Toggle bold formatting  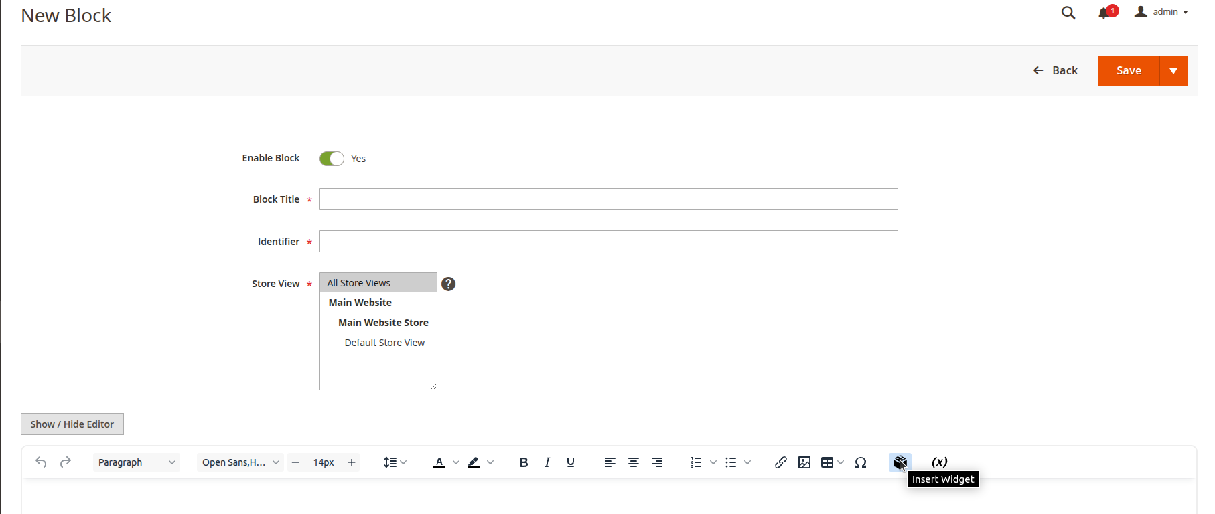[x=524, y=462]
